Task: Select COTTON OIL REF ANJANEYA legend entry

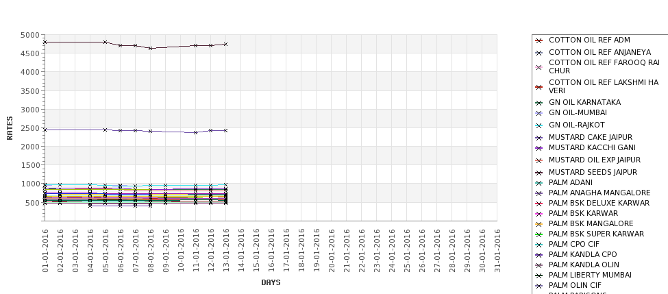Action: pyautogui.click(x=600, y=52)
